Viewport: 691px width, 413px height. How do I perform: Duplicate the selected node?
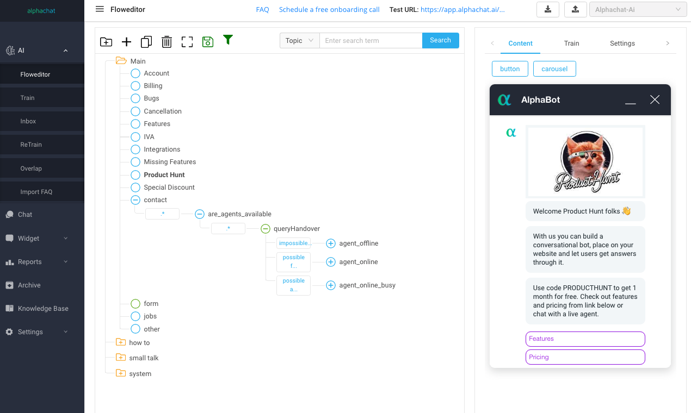pos(146,41)
